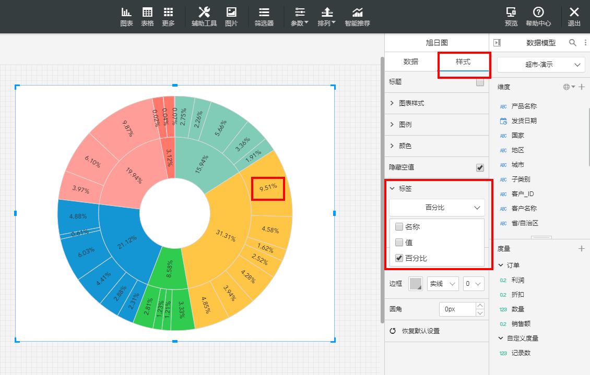The width and height of the screenshot is (590, 375).
Task: Switch to the 数据 tab
Action: (x=411, y=62)
